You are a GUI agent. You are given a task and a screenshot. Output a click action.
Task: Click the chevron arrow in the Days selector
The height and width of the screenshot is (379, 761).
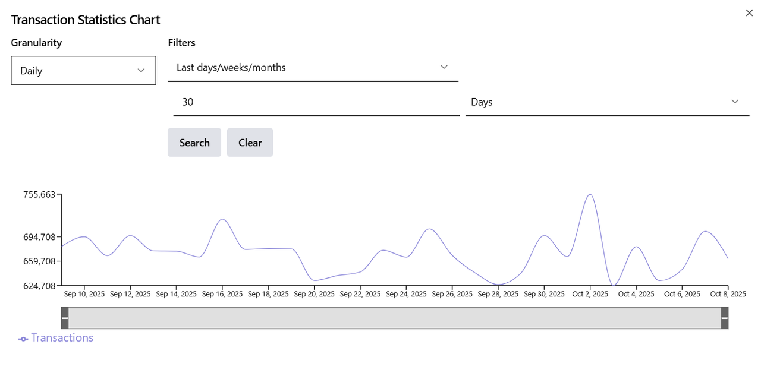pos(735,102)
